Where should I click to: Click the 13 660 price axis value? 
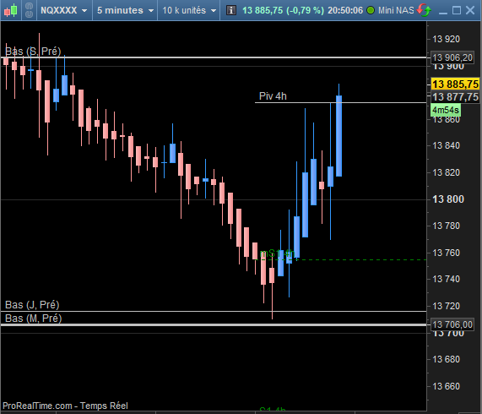[x=446, y=386]
